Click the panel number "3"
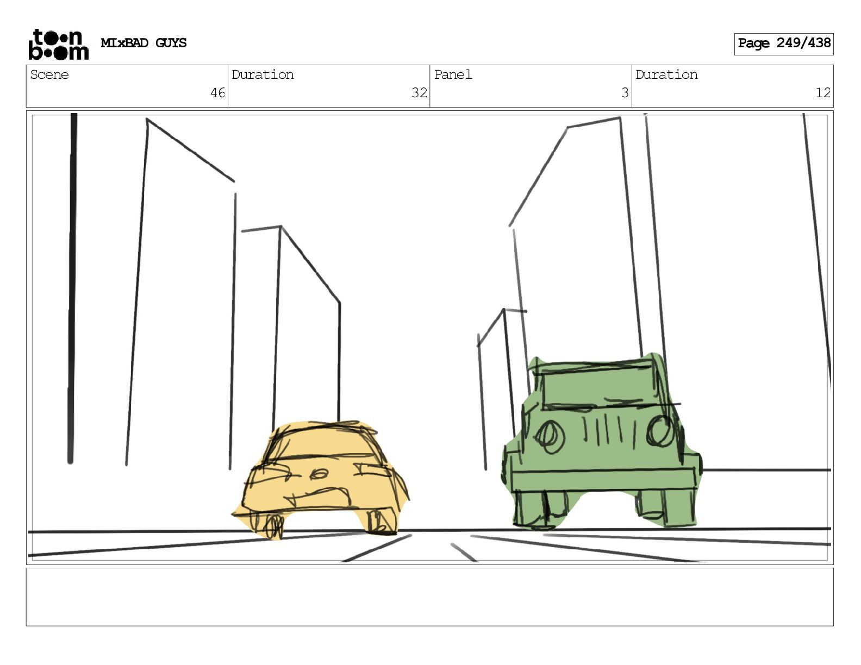This screenshot has width=861, height=665. tap(625, 93)
